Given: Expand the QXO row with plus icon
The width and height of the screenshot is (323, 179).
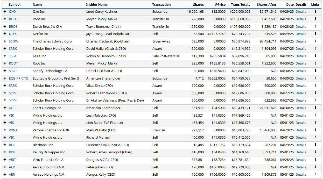Looking at the screenshot, I should [5, 12].
